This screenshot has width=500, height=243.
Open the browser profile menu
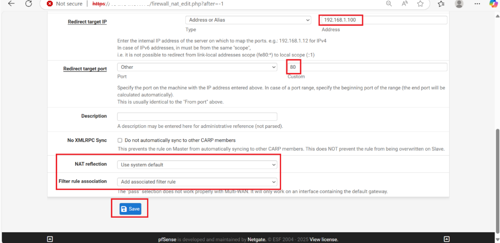tap(459, 4)
